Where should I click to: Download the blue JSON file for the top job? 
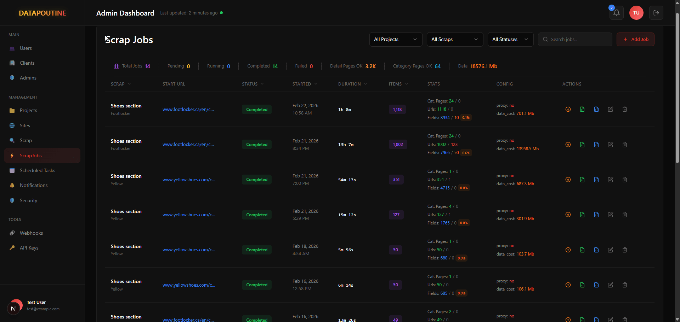point(596,109)
